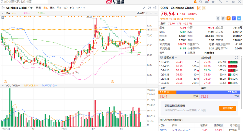Open the mail messages icon
Viewport: 243px width, 131px height.
point(207,2)
